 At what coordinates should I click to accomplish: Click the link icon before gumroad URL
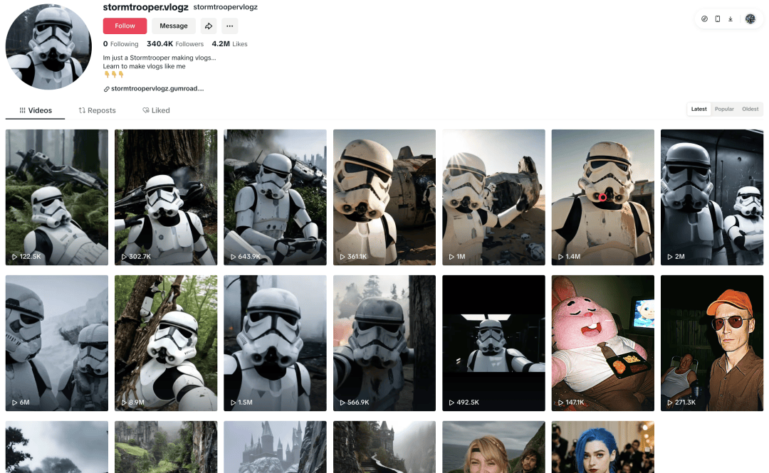(x=106, y=89)
